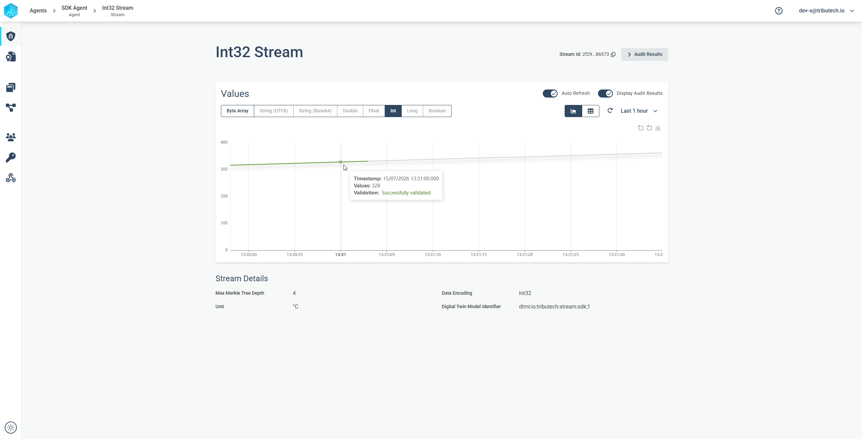
Task: Open the help question mark icon
Action: (x=778, y=11)
